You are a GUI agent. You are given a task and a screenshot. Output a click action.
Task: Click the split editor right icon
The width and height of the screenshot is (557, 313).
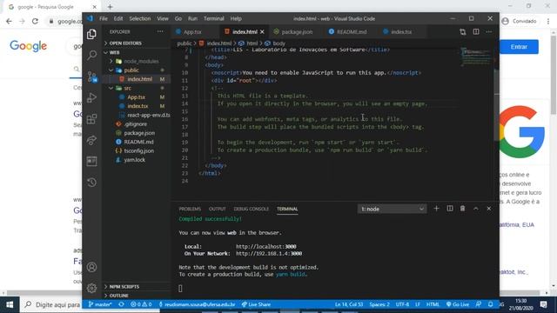[x=476, y=31]
